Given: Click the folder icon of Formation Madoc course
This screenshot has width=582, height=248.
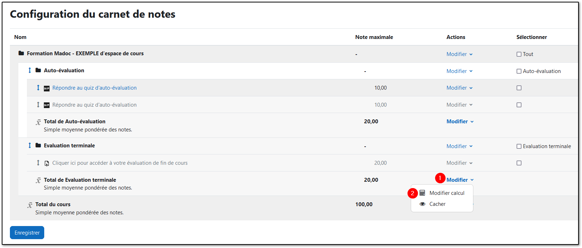Looking at the screenshot, I should 21,53.
